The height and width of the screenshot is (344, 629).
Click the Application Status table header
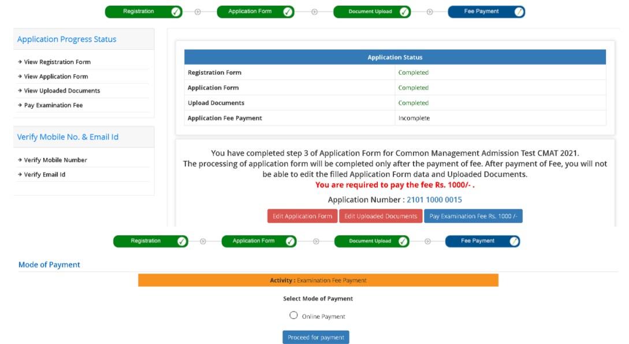point(395,57)
